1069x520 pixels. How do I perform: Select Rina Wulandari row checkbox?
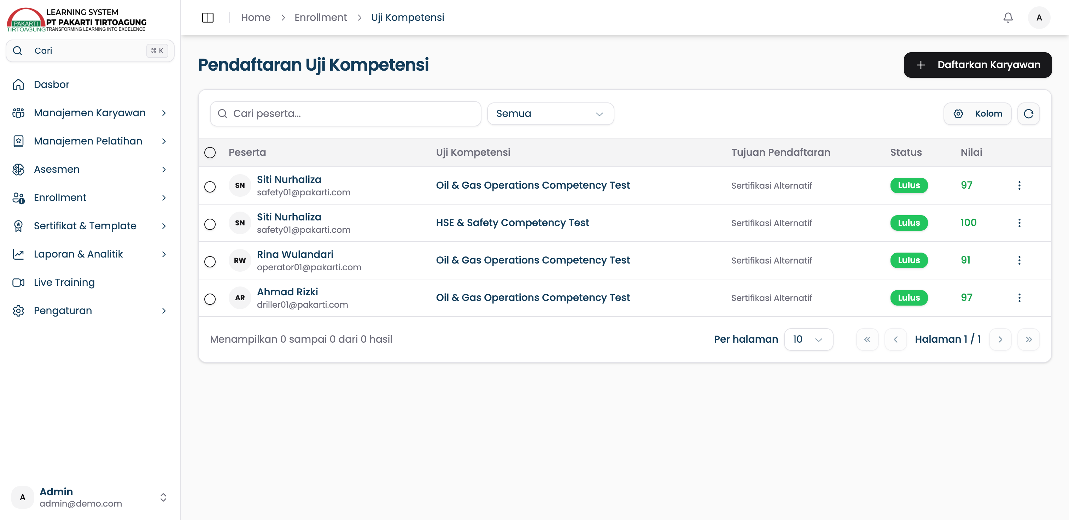(210, 262)
